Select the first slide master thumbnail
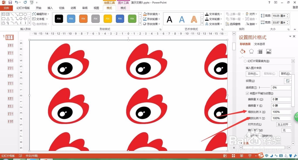The width and height of the screenshot is (298, 160). (10, 37)
